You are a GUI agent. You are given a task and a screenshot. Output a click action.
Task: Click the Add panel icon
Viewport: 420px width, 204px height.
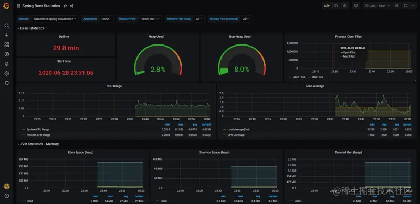click(327, 6)
